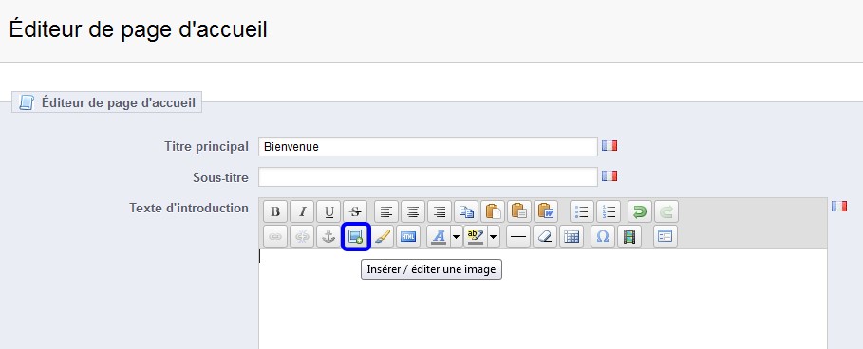Image resolution: width=863 pixels, height=349 pixels.
Task: Remove formatting with eraser icon
Action: point(545,237)
